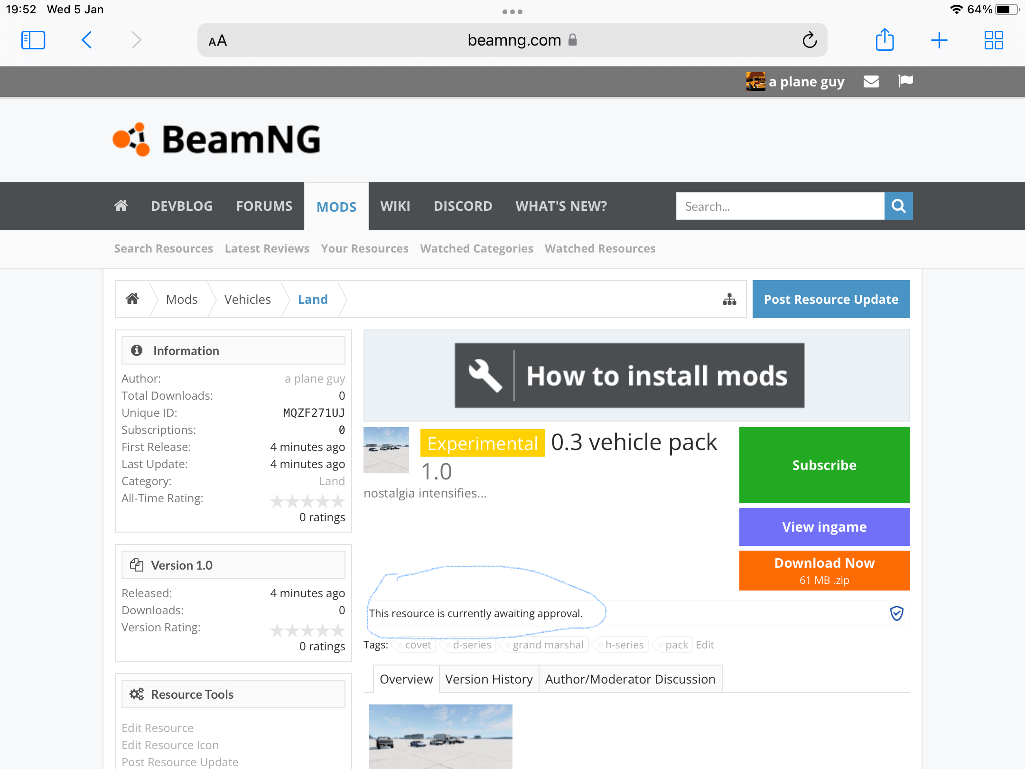
Task: Open the Safari AA reader menu
Action: click(x=218, y=41)
